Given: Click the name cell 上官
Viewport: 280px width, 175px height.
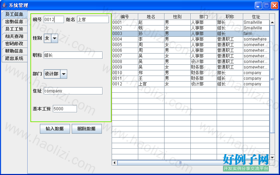Looking at the screenshot, I should pyautogui.click(x=151, y=84).
